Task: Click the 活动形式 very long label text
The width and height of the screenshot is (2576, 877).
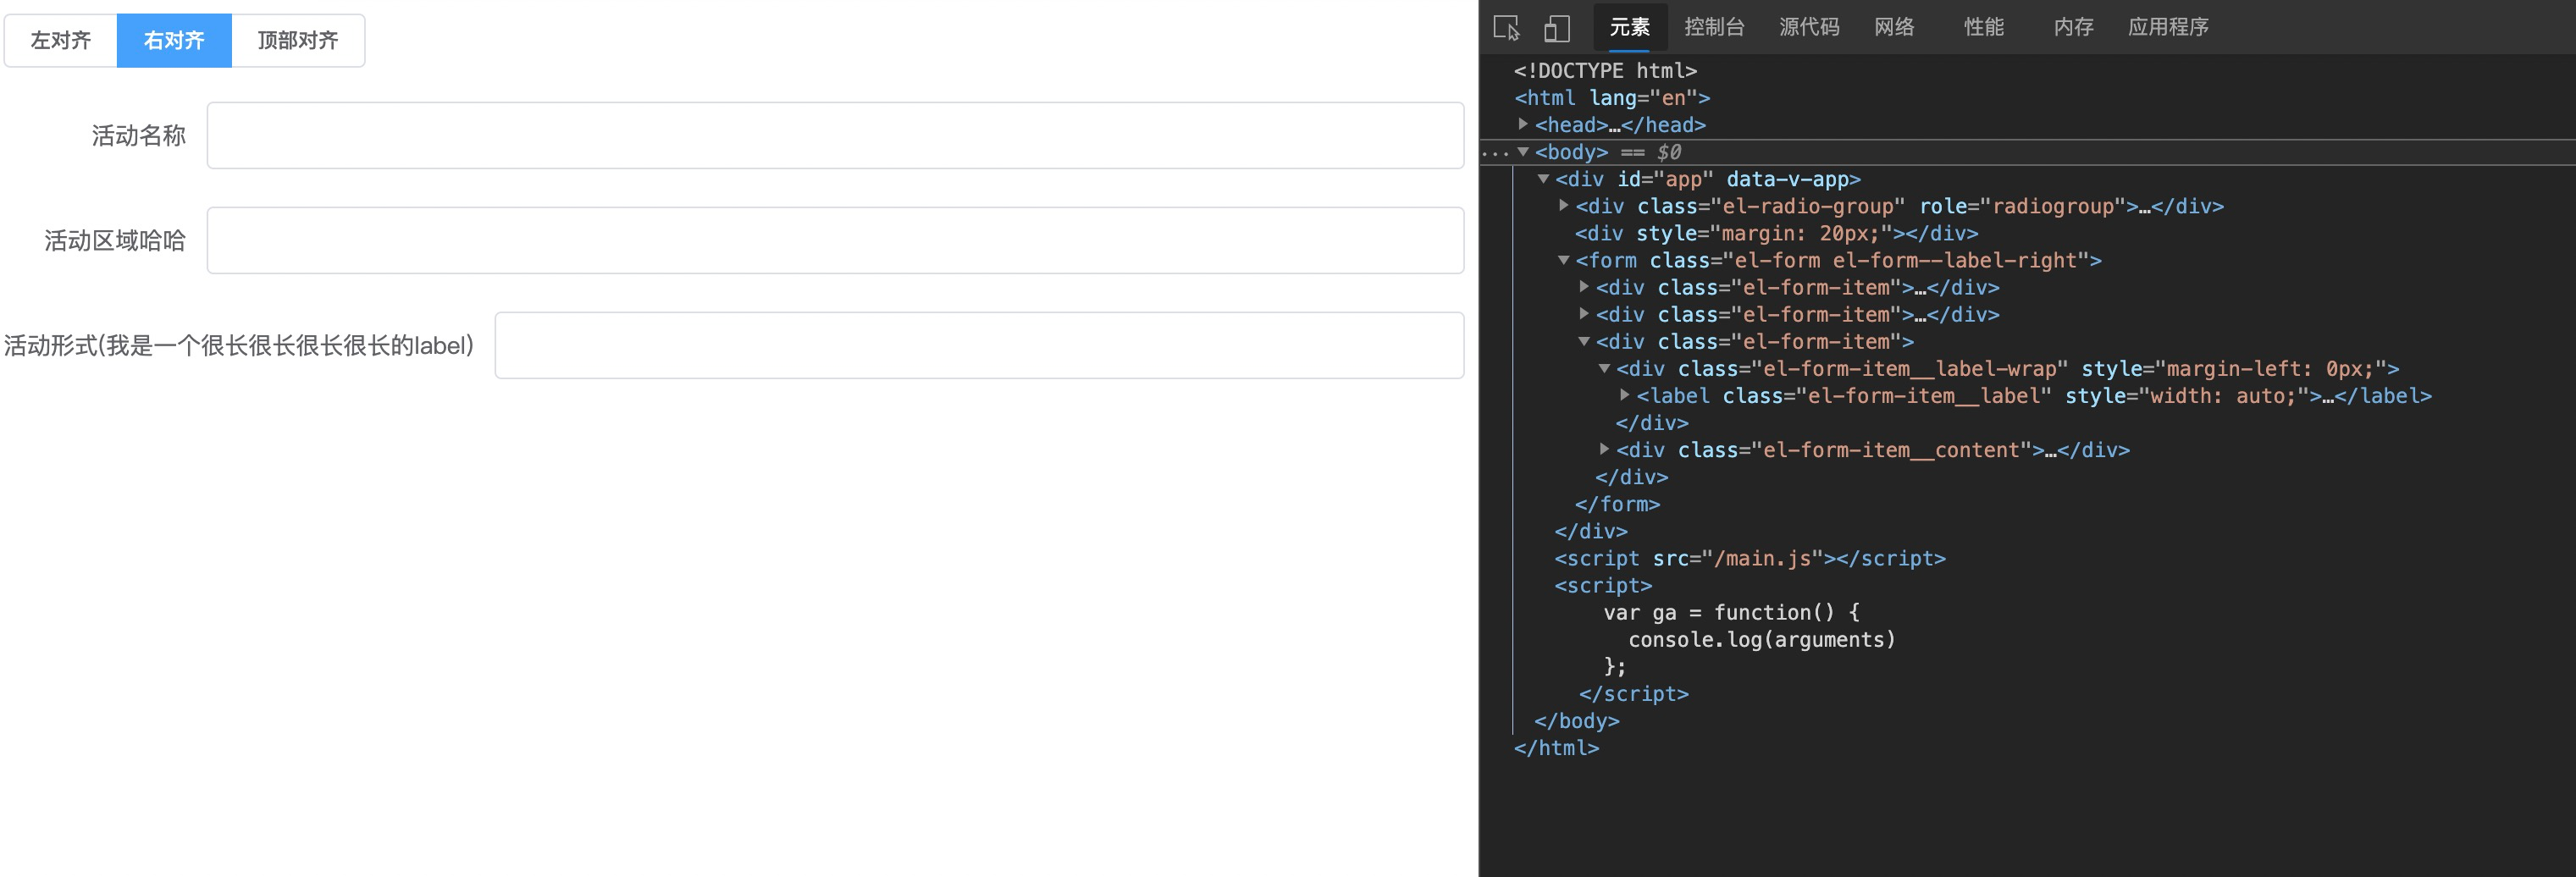Action: (239, 346)
